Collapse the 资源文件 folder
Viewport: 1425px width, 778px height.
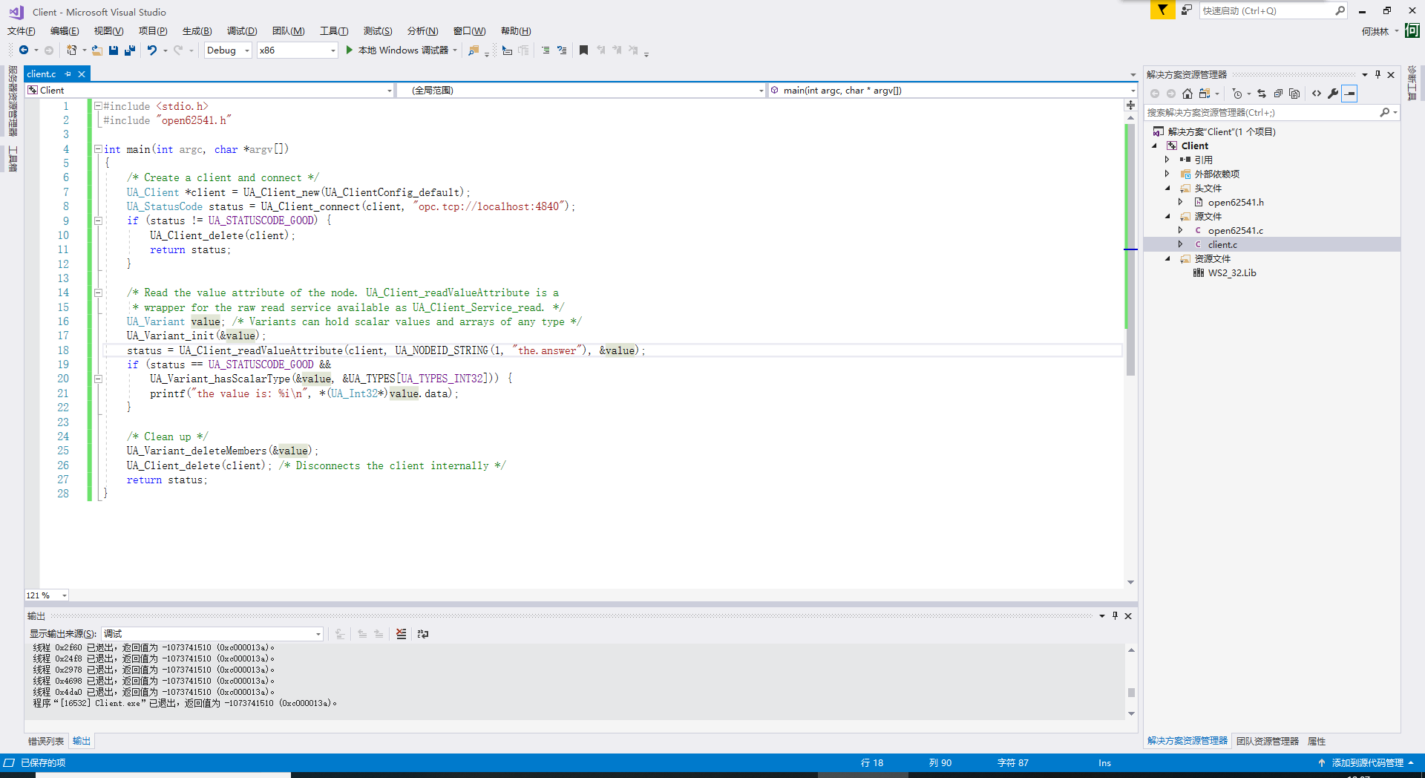click(1167, 258)
